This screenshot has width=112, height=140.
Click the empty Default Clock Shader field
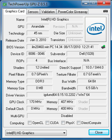(x=98, y=109)
